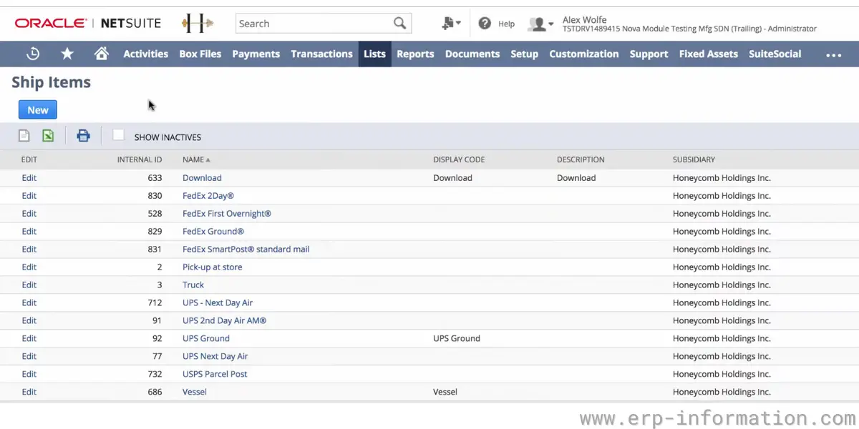Sort by the Internal ID column header

[x=140, y=159]
